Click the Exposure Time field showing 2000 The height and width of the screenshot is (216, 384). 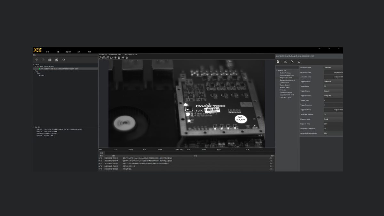coord(333,124)
